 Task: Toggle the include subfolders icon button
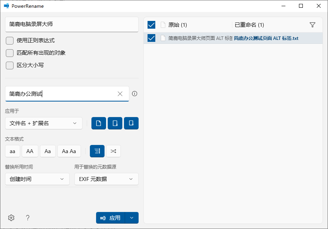tap(131, 123)
